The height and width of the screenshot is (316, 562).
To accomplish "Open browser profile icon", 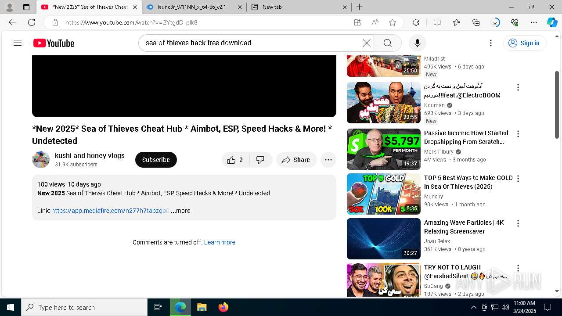I will (9, 7).
